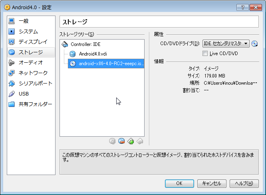This screenshot has width=266, height=195.
Task: Open the シリアルポート settings category
Action: (31, 84)
